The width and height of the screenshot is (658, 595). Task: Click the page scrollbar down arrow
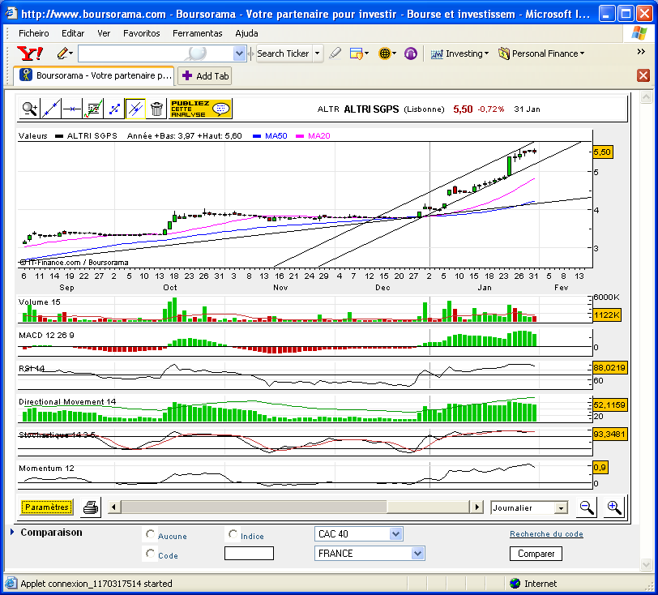coord(647,564)
